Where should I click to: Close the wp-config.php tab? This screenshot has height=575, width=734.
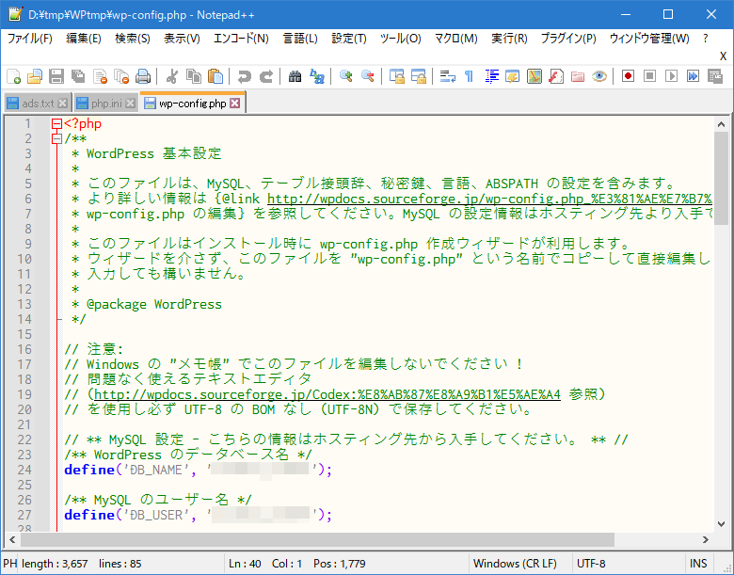coord(235,104)
